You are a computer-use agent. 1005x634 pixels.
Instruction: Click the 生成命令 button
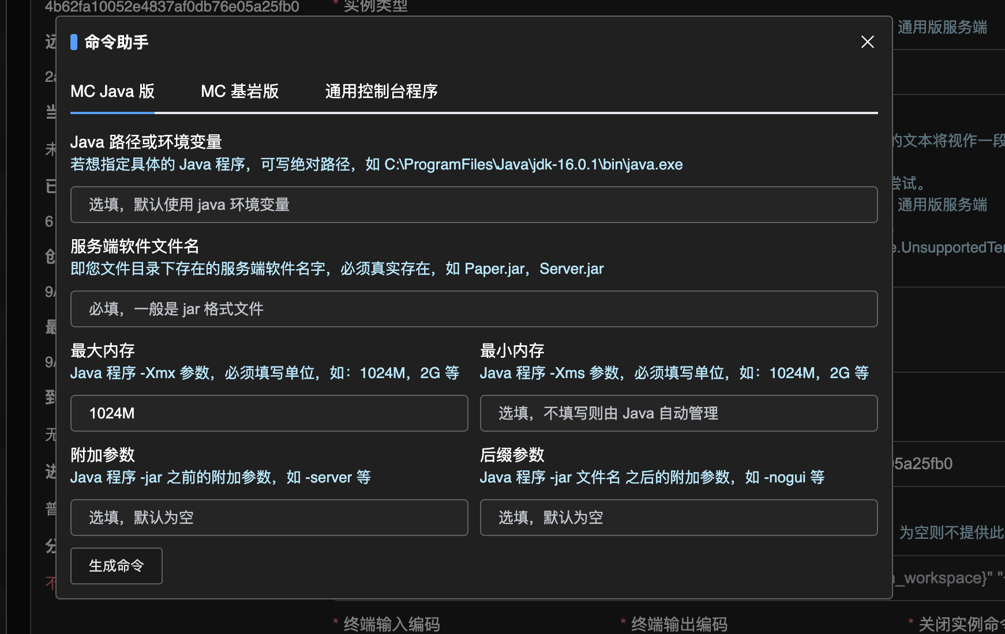pos(116,566)
